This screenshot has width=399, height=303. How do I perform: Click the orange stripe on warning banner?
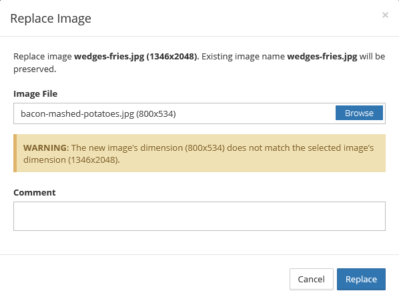[x=15, y=153]
